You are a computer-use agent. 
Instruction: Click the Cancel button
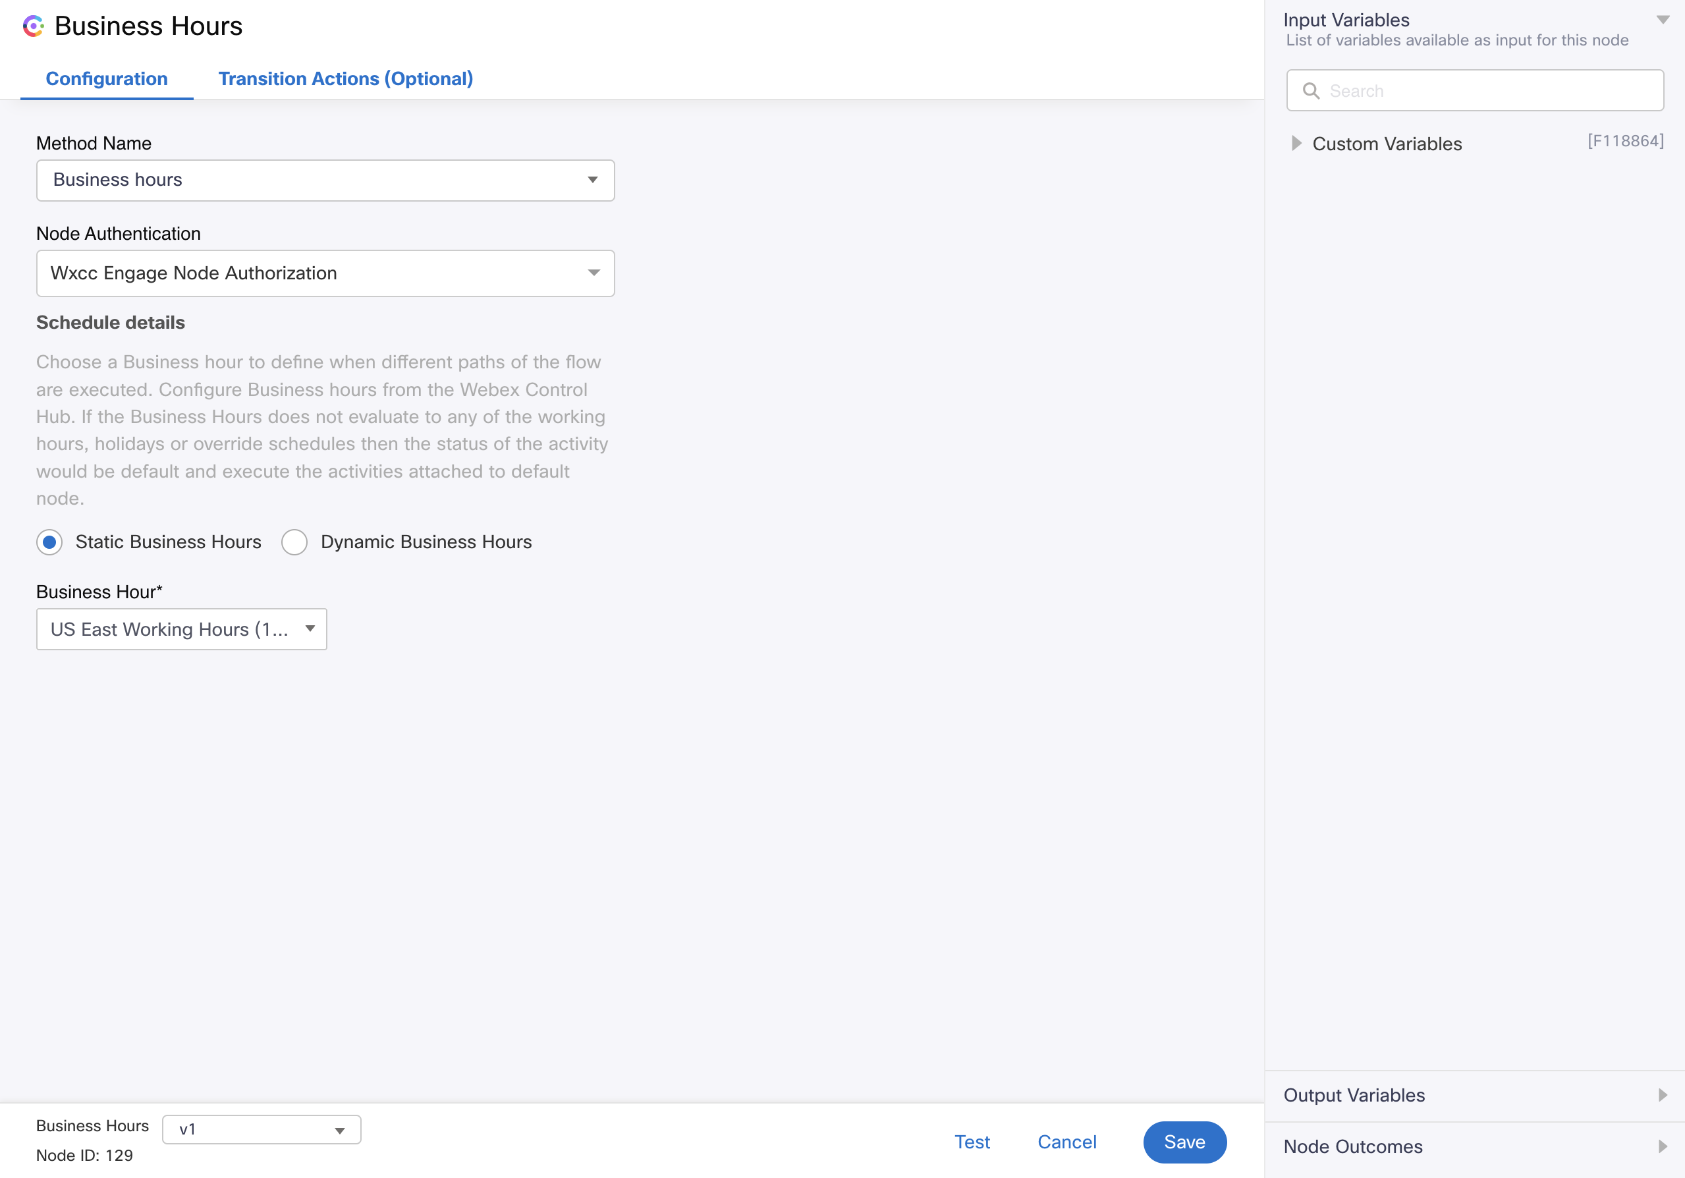1066,1142
